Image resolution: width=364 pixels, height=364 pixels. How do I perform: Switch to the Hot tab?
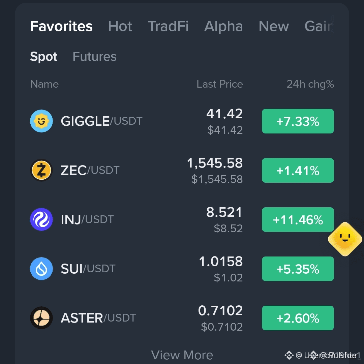120,26
